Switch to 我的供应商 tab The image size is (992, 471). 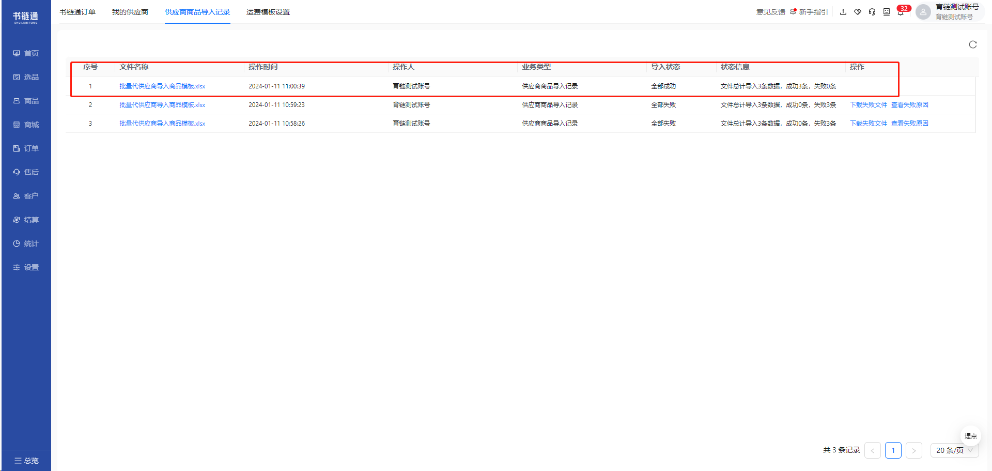130,12
